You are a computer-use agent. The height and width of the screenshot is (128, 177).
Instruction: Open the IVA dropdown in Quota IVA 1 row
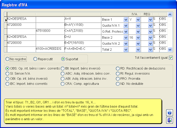[138, 26]
